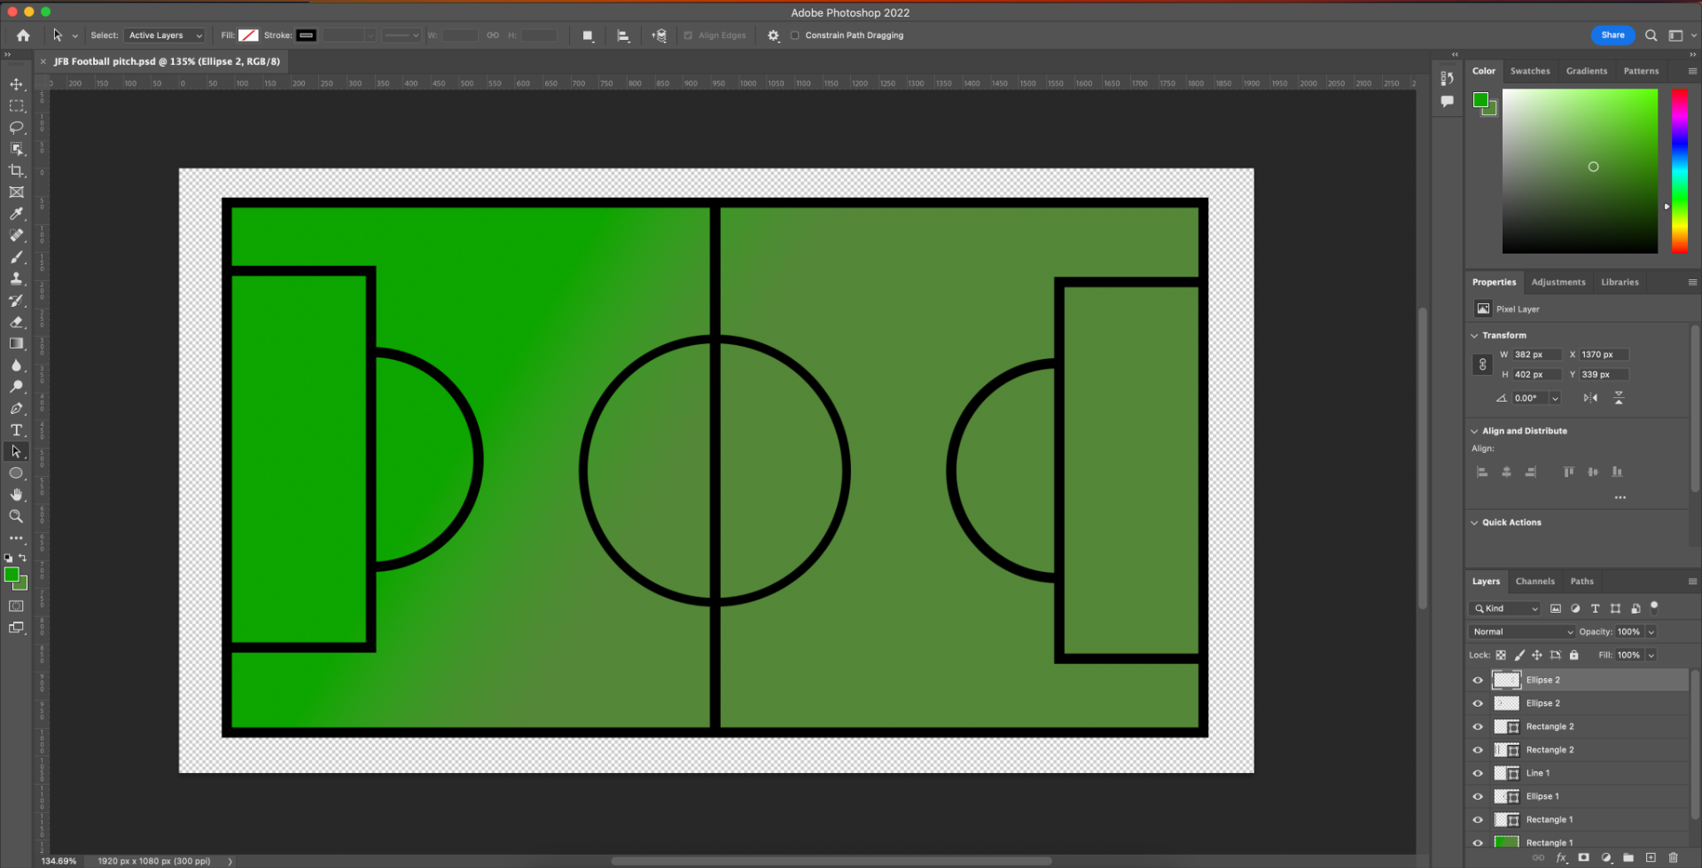This screenshot has height=868, width=1702.
Task: Click the Fill color swatch in options
Action: click(x=248, y=35)
